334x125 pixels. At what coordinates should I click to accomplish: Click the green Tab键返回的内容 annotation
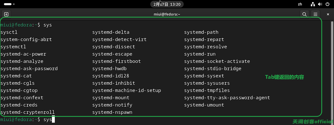284,77
